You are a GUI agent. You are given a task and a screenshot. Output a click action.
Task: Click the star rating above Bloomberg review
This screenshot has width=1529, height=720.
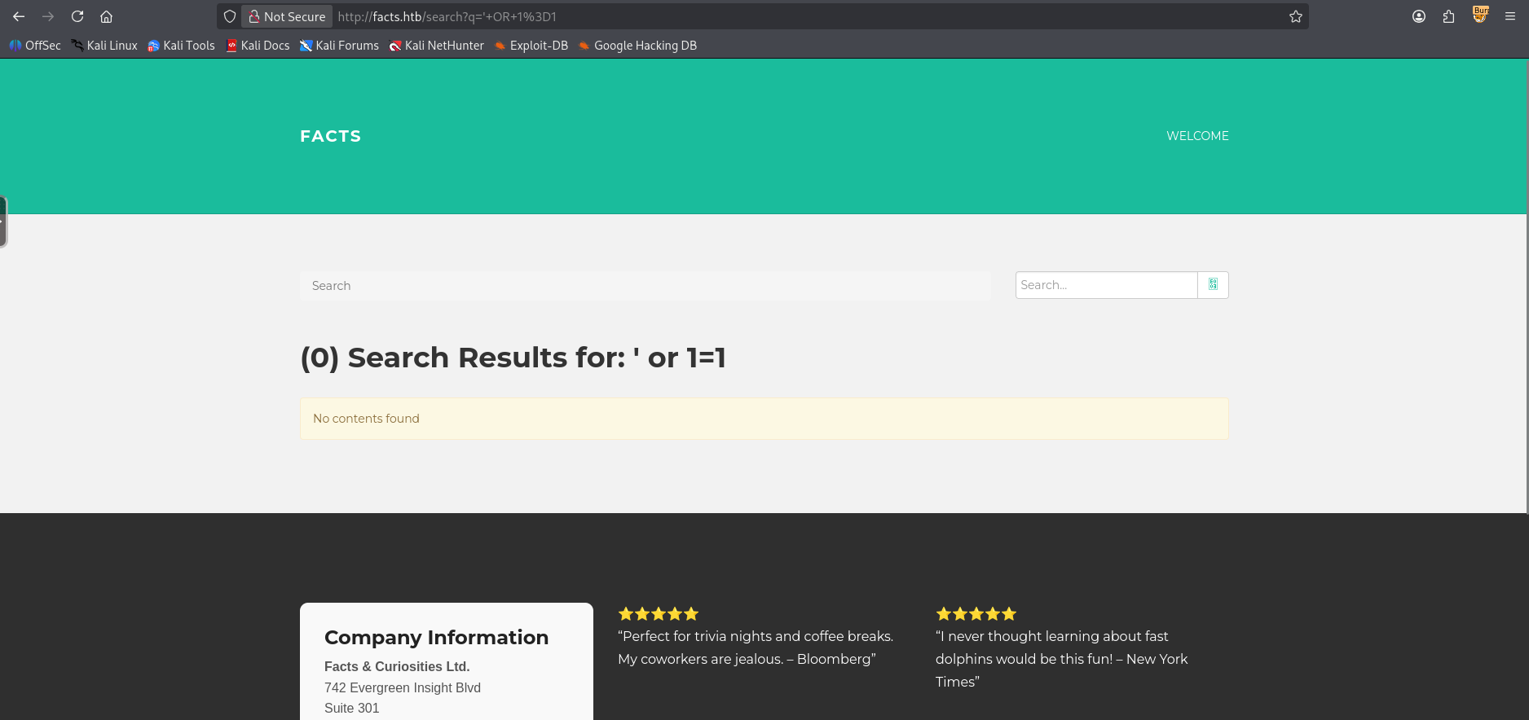coord(659,613)
